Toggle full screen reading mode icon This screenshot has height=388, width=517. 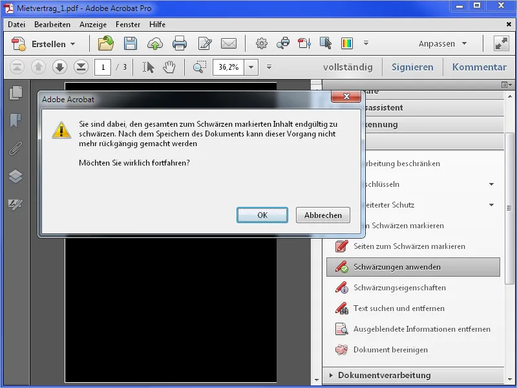pos(501,43)
